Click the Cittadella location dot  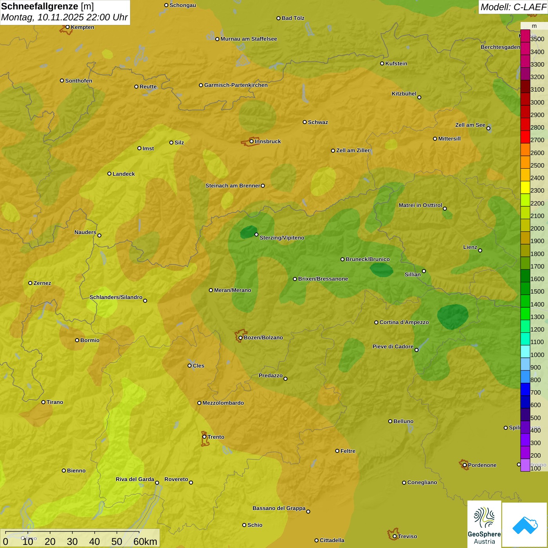pos(316,540)
